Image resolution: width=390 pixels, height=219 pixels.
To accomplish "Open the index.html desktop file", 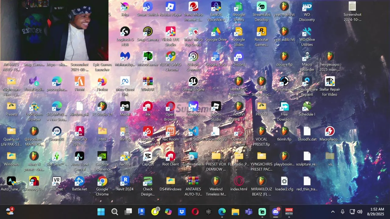I will 239,184.
